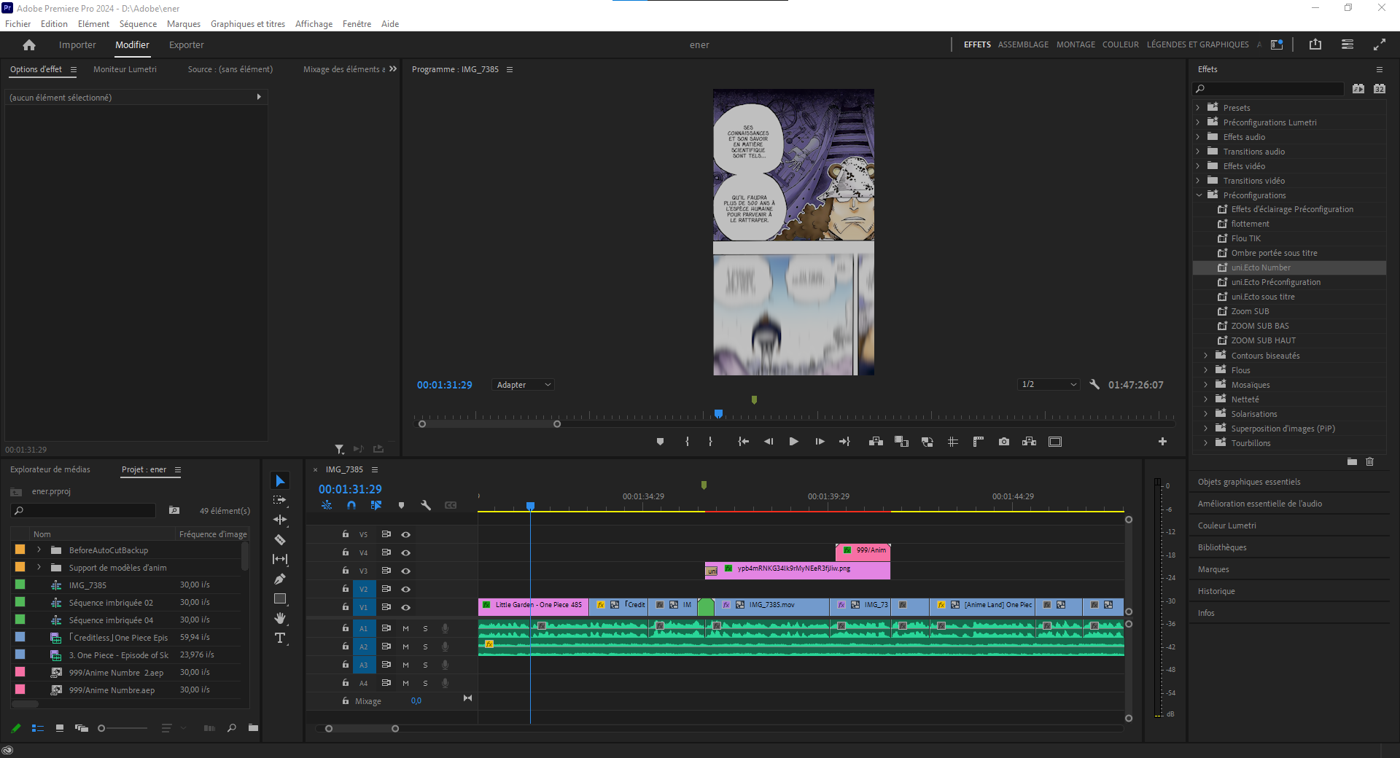1400x758 pixels.
Task: Open button editor plus icon
Action: 1162,442
